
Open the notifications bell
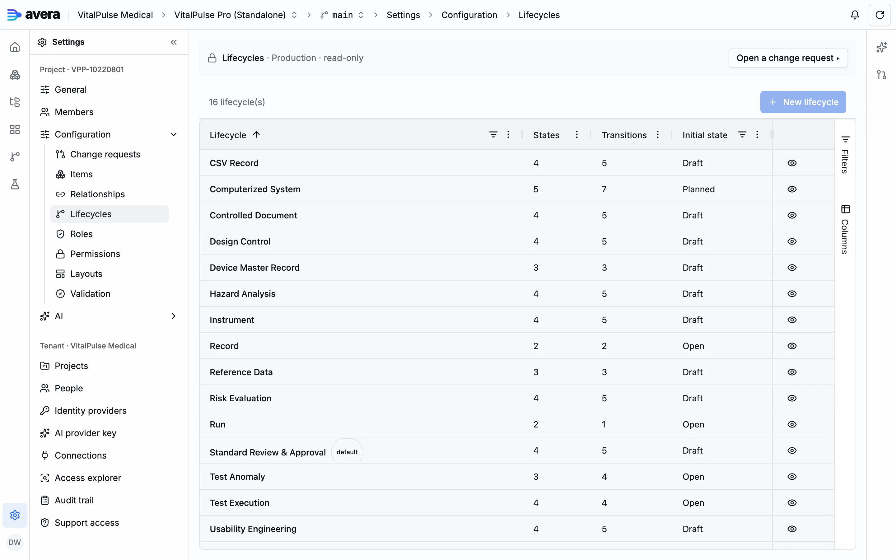[855, 15]
